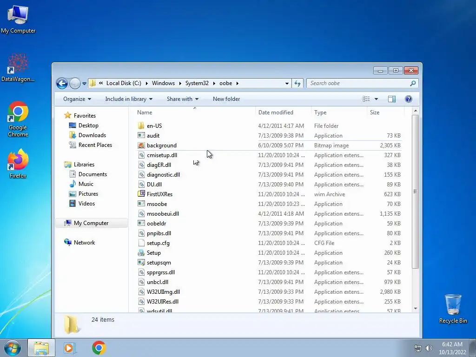Click System32 in the address breadcrumb
The height and width of the screenshot is (357, 476).
[197, 83]
